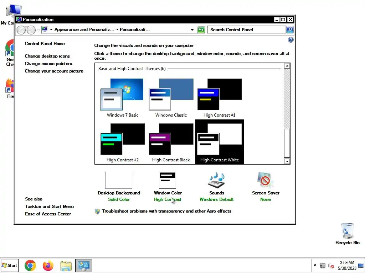The width and height of the screenshot is (365, 273).
Task: Click the Appearance and Personalization breadcrumb
Action: pyautogui.click(x=84, y=30)
